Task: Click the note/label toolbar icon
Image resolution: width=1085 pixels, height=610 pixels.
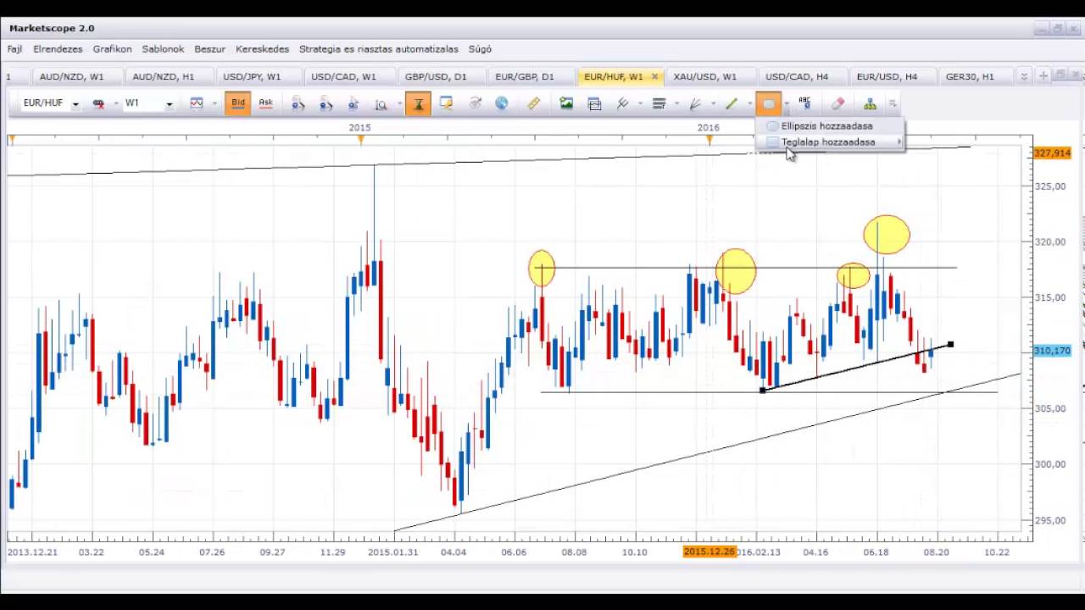Action: pos(446,103)
